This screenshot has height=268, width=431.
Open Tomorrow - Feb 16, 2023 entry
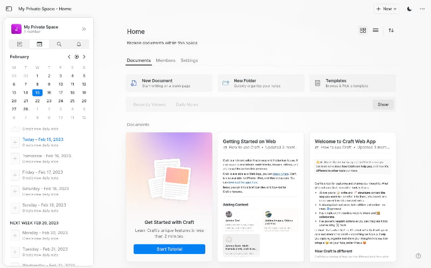point(47,156)
